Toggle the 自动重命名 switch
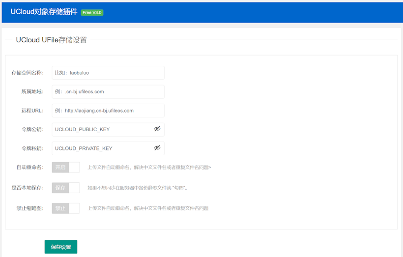 pyautogui.click(x=66, y=168)
